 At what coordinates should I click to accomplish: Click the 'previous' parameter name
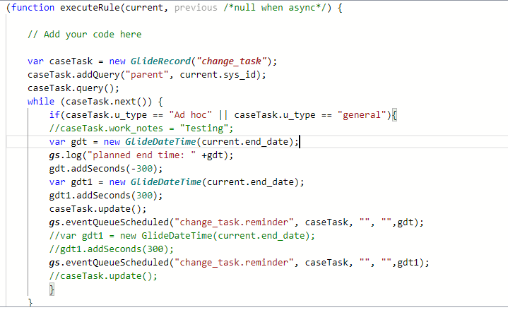196,8
